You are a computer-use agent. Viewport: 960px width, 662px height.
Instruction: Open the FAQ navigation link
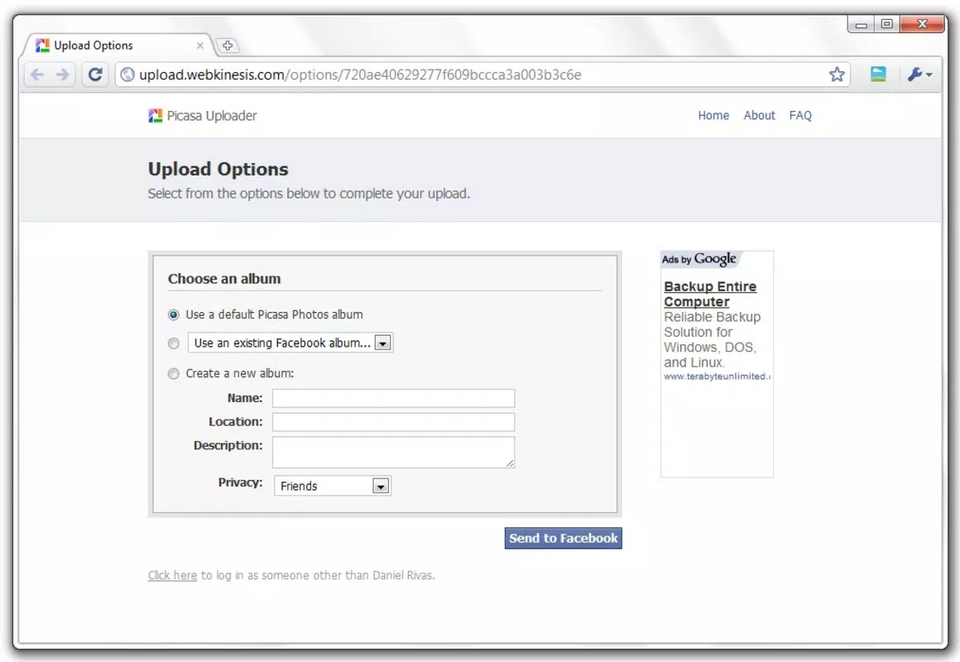point(800,116)
